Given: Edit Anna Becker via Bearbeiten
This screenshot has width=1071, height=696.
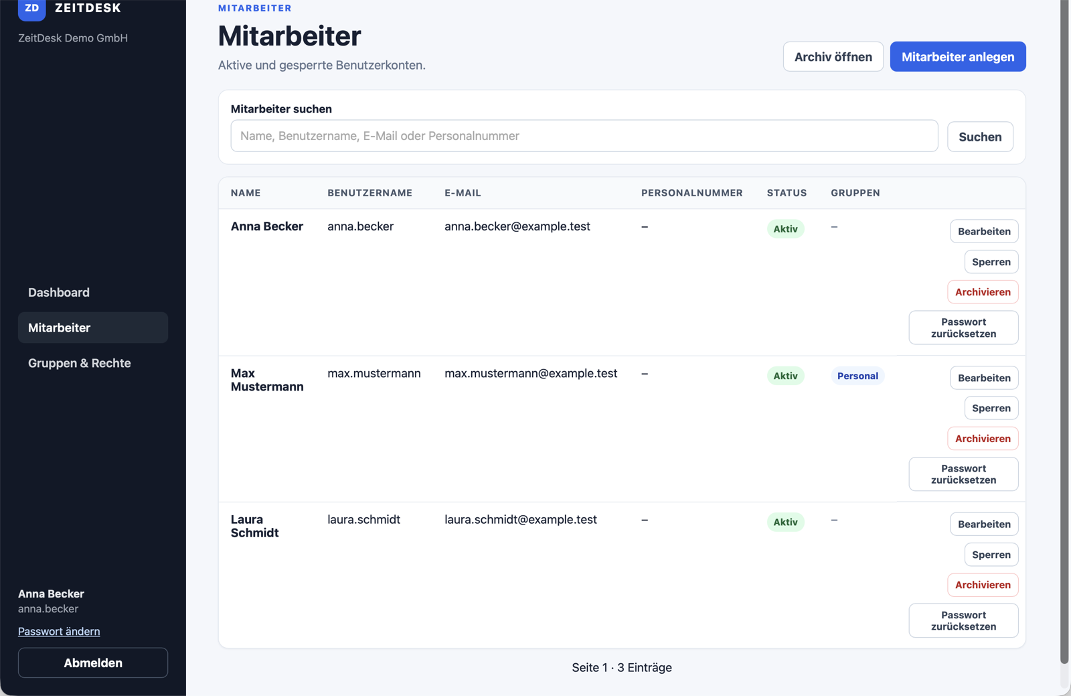Looking at the screenshot, I should pos(984,231).
